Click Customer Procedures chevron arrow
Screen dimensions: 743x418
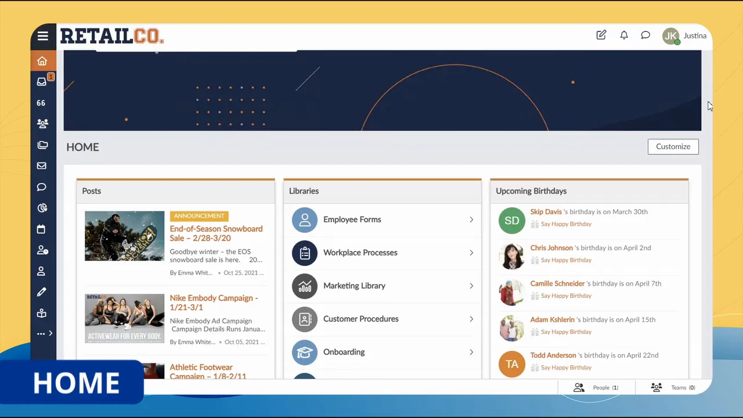coord(471,319)
